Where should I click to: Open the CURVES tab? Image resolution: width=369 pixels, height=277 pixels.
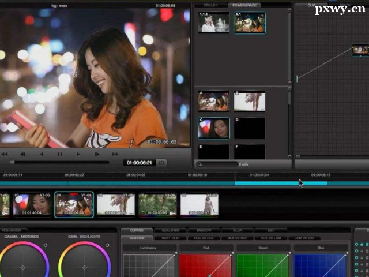[137, 230]
